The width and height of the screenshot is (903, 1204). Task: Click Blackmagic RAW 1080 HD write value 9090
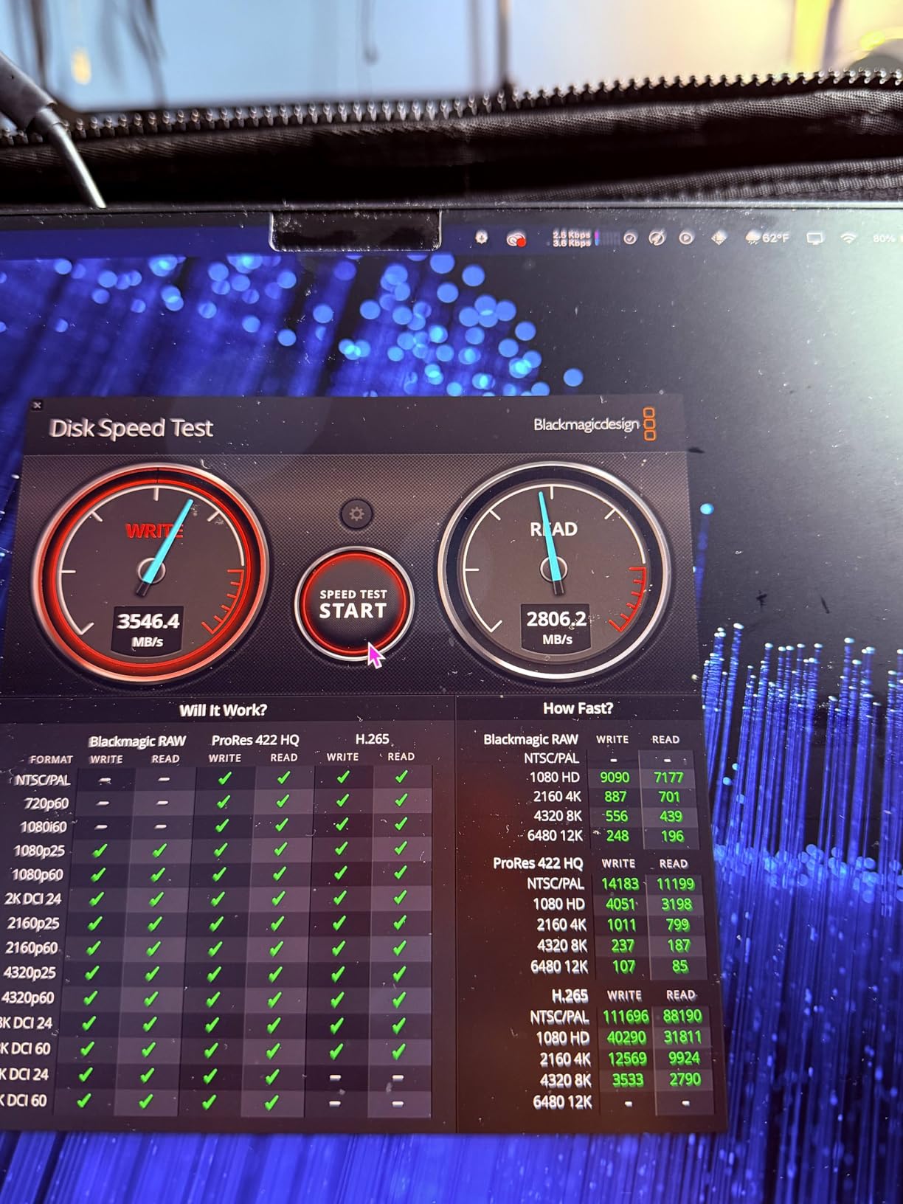pyautogui.click(x=615, y=778)
